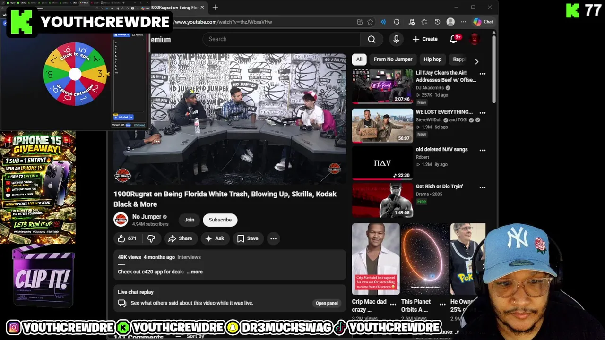The image size is (605, 340).
Task: Open browser profile avatar
Action: (450, 22)
